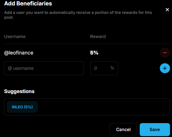Apply the INLEO (5%) suggestion

pyautogui.click(x=22, y=107)
